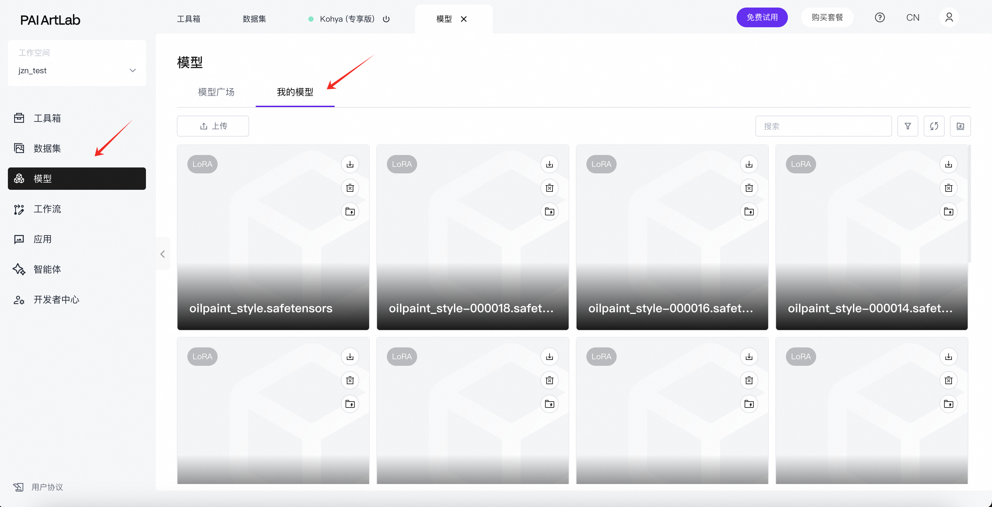Switch to 模型广场 tab
992x507 pixels.
[216, 92]
